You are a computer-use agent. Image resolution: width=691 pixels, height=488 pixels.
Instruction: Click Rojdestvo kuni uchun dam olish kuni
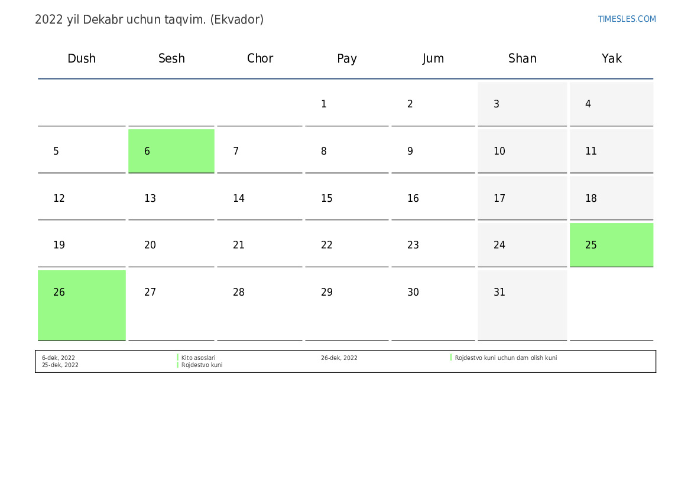(x=505, y=358)
